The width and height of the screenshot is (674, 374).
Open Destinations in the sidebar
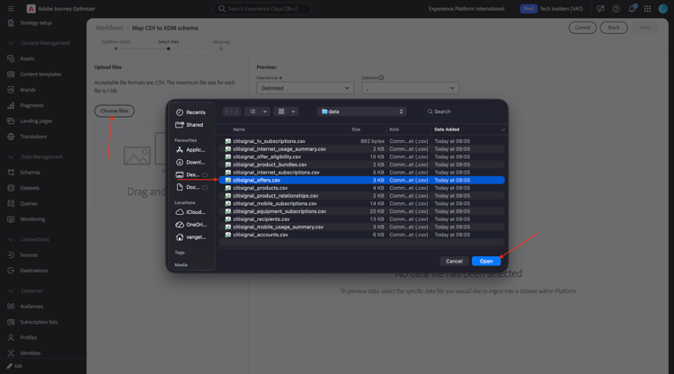click(x=33, y=271)
